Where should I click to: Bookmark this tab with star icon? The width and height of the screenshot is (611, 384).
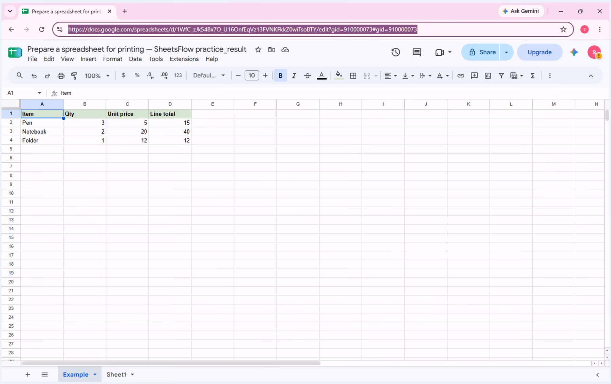[563, 29]
